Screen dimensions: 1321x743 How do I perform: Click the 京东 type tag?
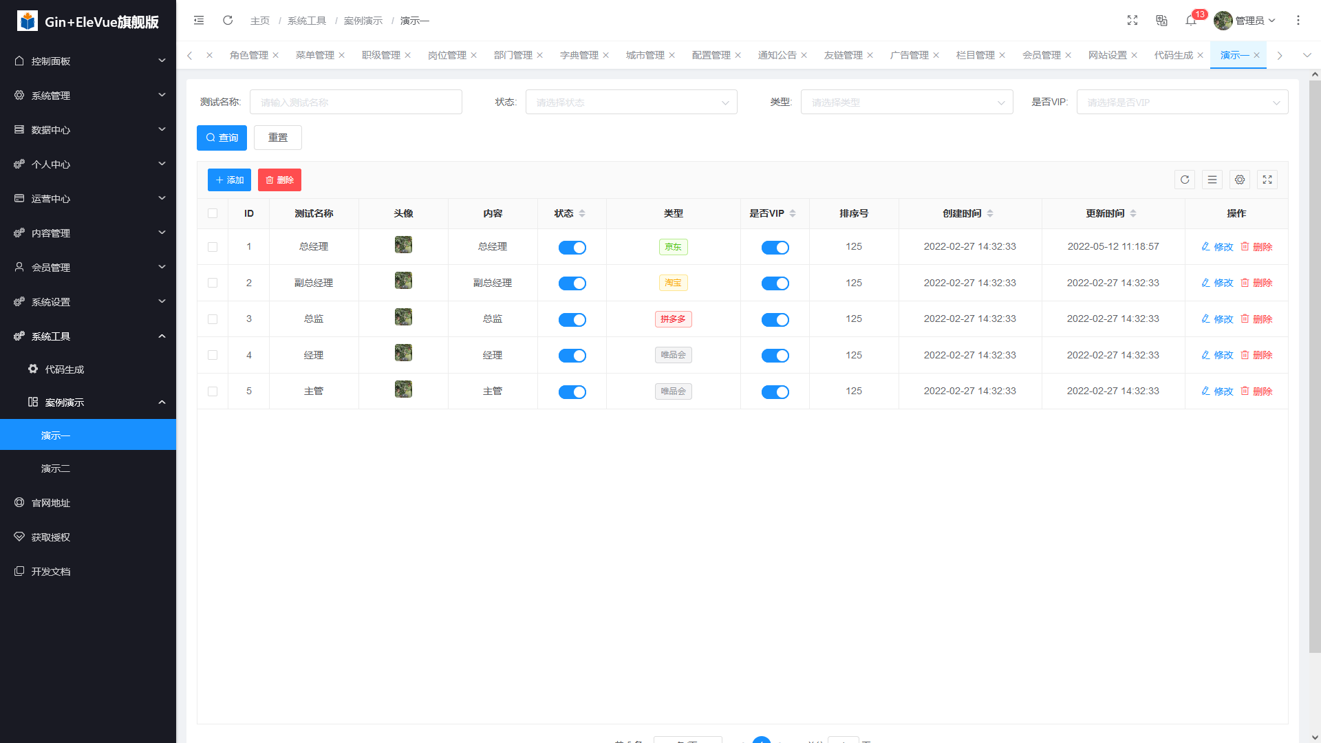tap(673, 247)
